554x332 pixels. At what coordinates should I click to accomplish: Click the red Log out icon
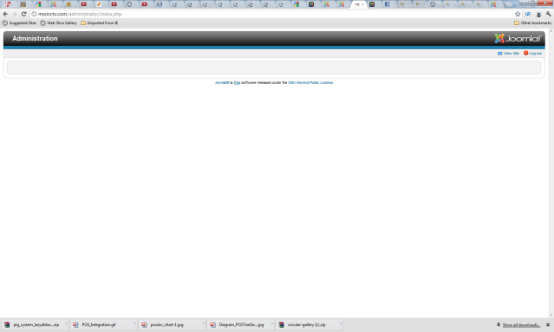coord(525,53)
